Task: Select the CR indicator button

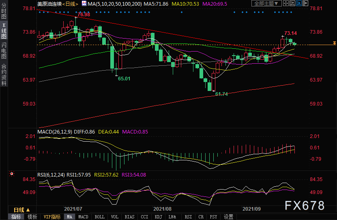Action: (201, 217)
